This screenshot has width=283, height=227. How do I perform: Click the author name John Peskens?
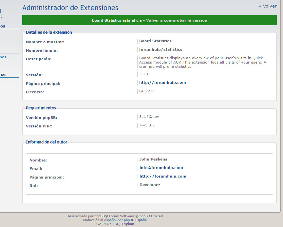(x=153, y=159)
